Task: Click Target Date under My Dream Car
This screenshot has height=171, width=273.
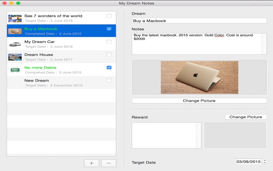Action: (x=49, y=47)
